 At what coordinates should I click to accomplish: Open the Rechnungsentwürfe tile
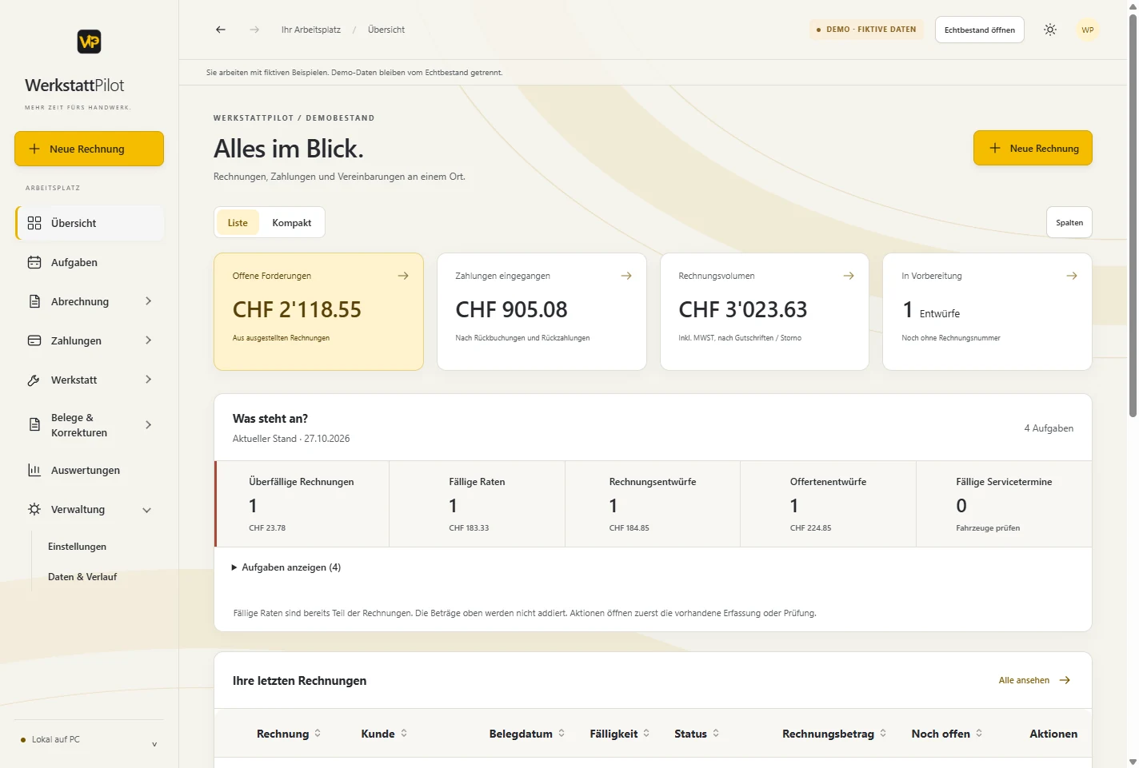tap(653, 503)
